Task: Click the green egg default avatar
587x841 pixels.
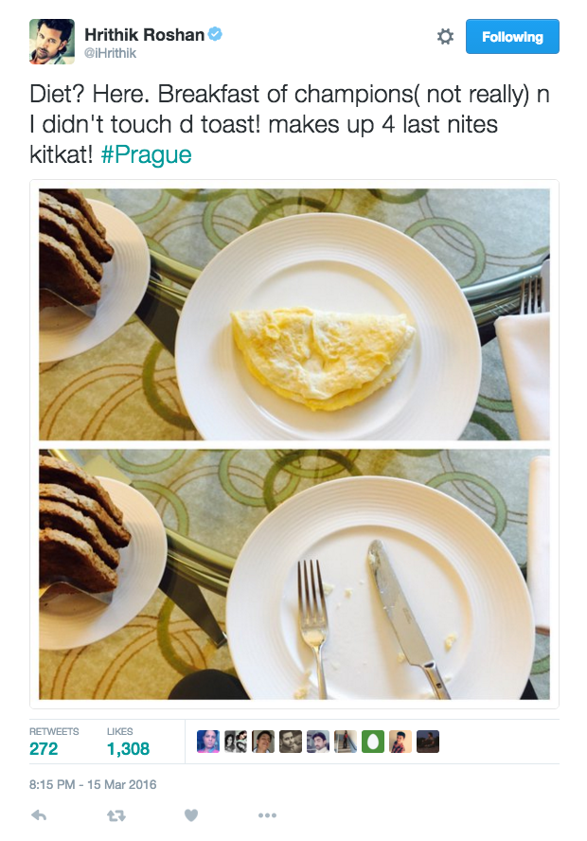Action: [373, 742]
